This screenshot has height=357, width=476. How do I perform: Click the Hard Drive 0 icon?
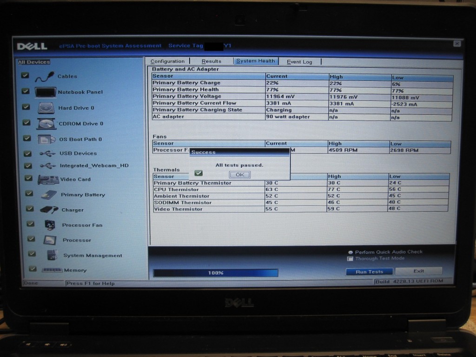[x=46, y=108]
